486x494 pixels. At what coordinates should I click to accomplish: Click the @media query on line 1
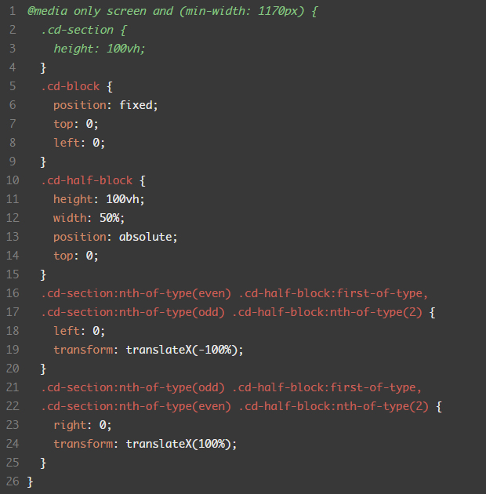172,11
